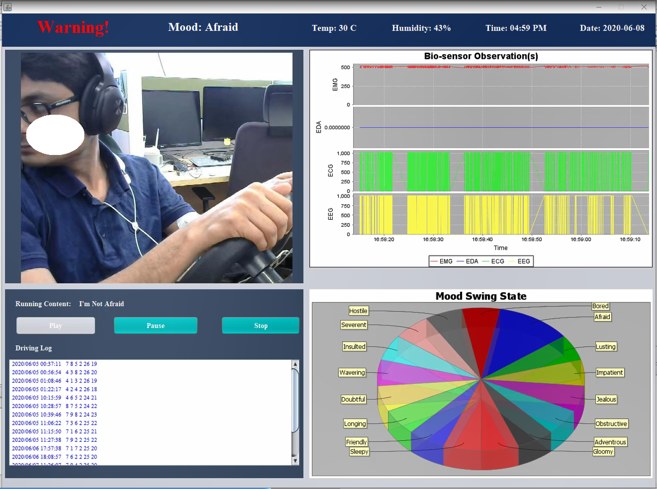Viewport: 657px width, 489px height.
Task: Pause the running content
Action: (156, 325)
